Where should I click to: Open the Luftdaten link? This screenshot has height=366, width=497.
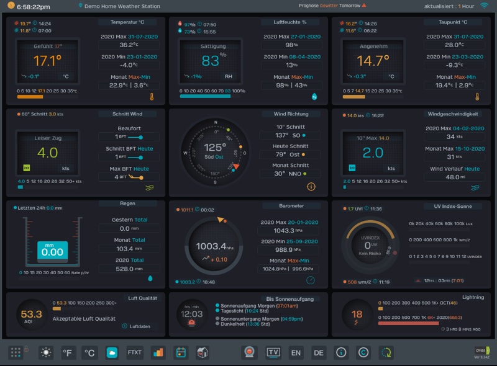point(140,326)
